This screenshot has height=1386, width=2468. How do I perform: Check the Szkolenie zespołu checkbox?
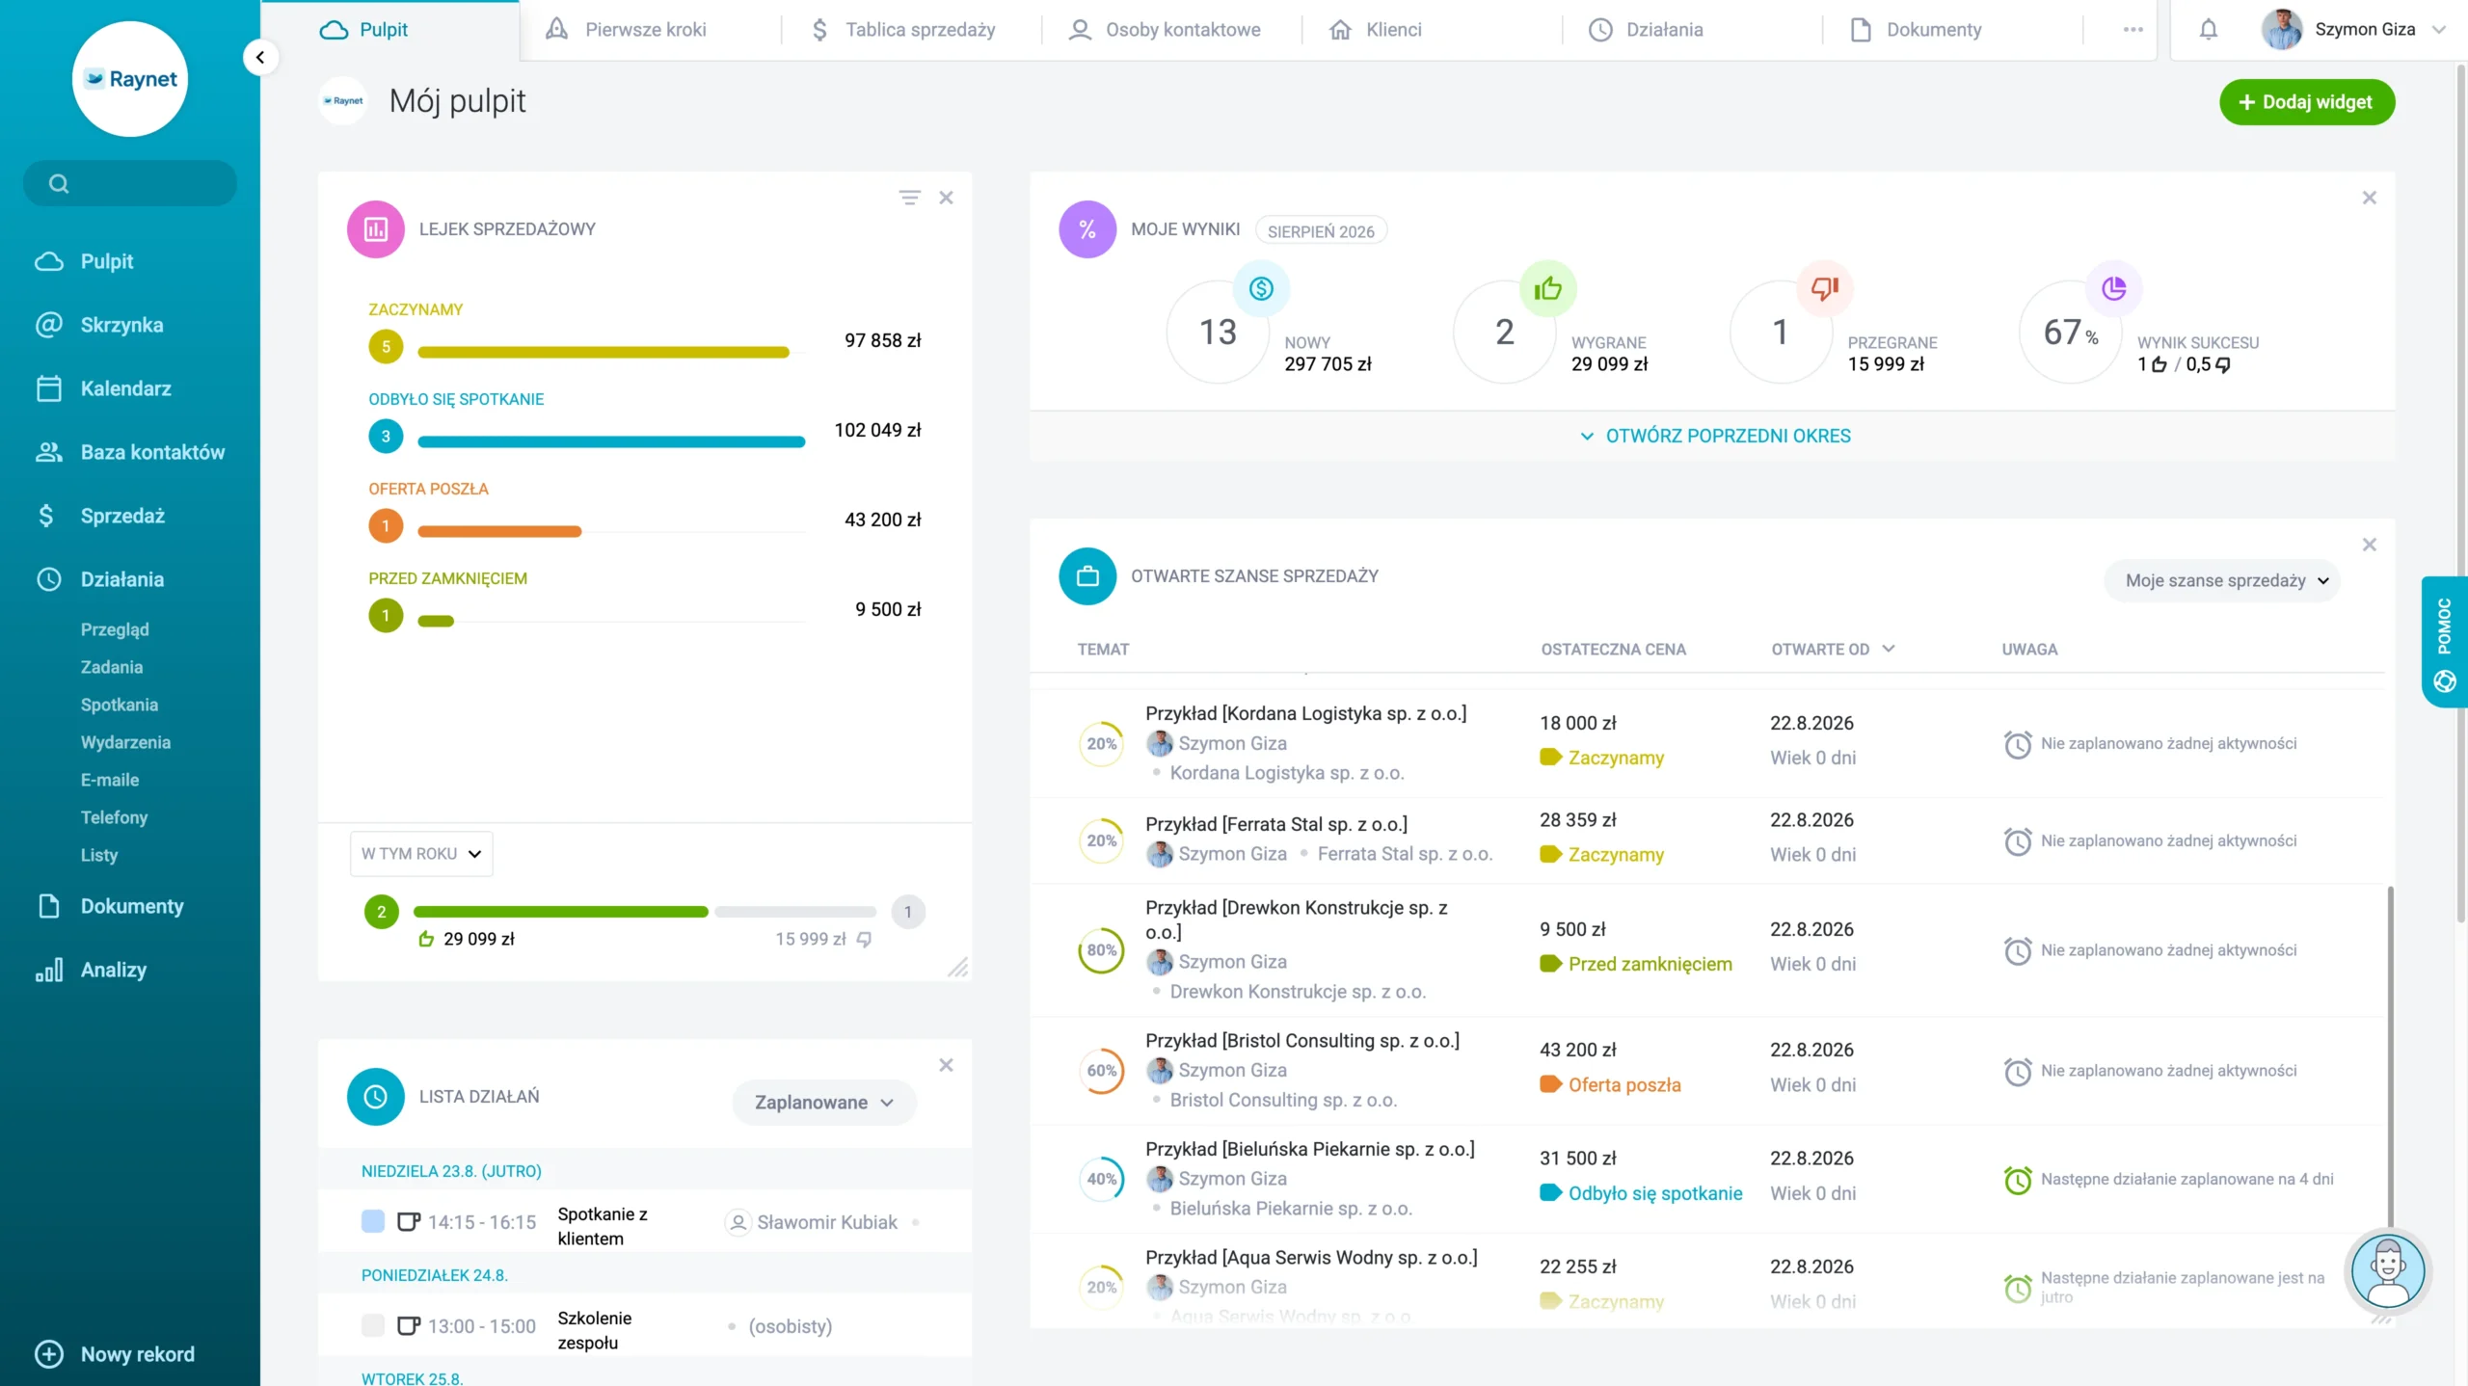[x=373, y=1325]
